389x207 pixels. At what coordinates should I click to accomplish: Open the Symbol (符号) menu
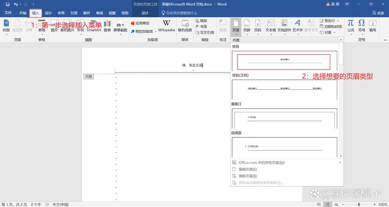pyautogui.click(x=361, y=27)
